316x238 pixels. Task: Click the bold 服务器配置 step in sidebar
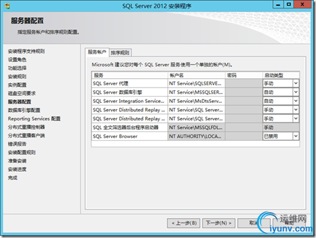pyautogui.click(x=20, y=102)
